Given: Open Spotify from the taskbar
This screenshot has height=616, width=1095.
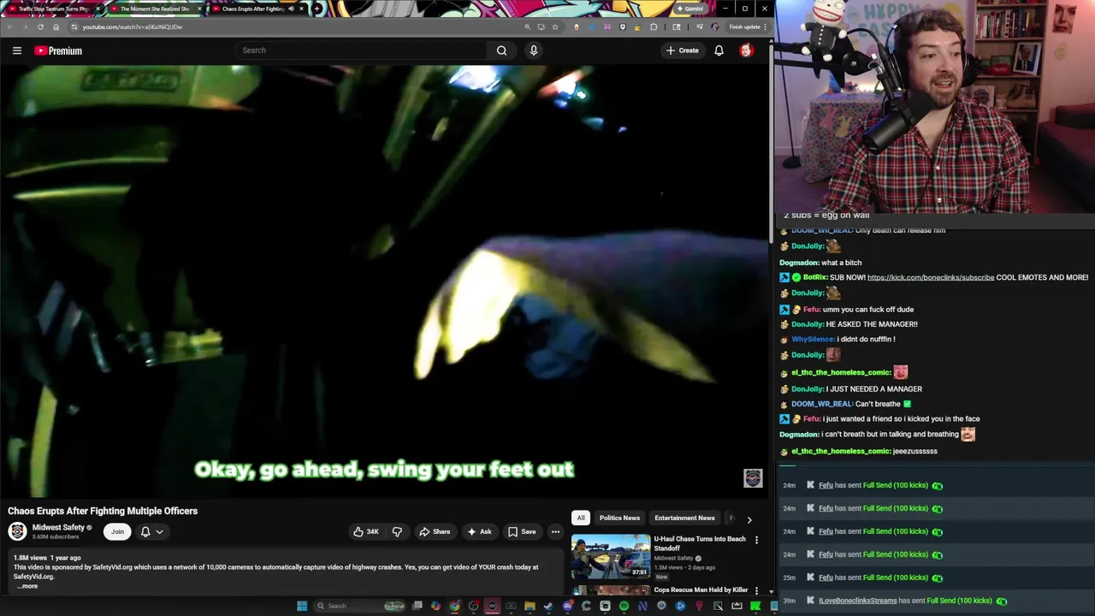Looking at the screenshot, I should tap(624, 606).
